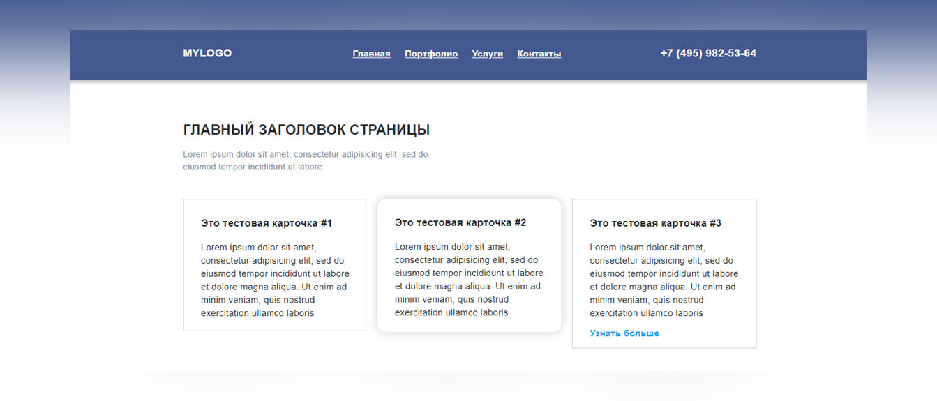Screen dimensions: 937x401
Task: Click the phone number +7 (495) 982-53-64
Action: pyautogui.click(x=708, y=53)
